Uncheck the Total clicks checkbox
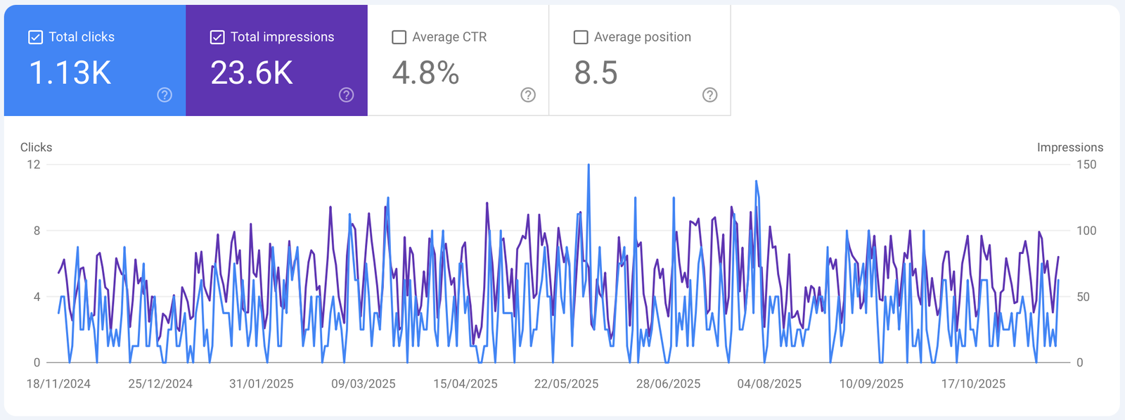1125x420 pixels. coord(36,37)
